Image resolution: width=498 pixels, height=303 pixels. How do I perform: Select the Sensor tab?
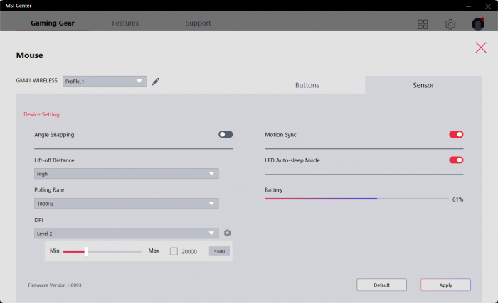(x=423, y=85)
